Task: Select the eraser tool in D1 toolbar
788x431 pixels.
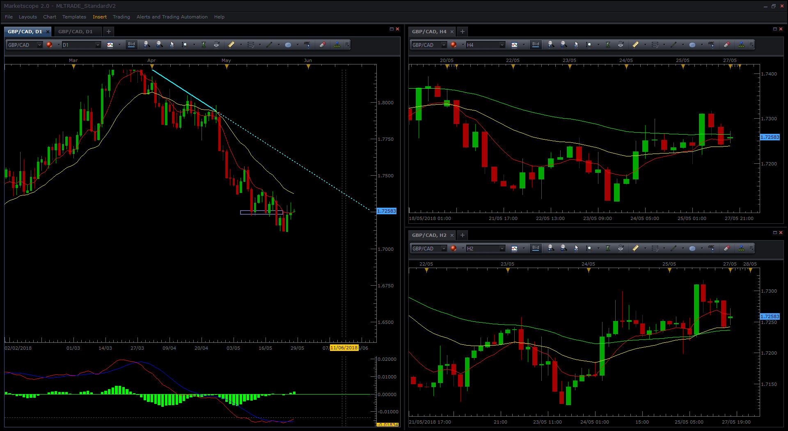Action: (x=323, y=45)
